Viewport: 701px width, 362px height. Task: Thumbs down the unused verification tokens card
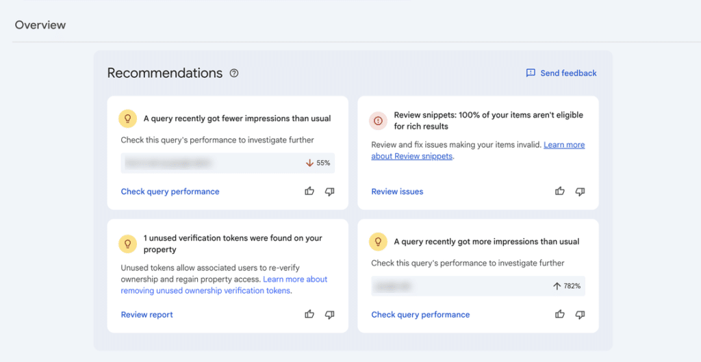(x=329, y=315)
